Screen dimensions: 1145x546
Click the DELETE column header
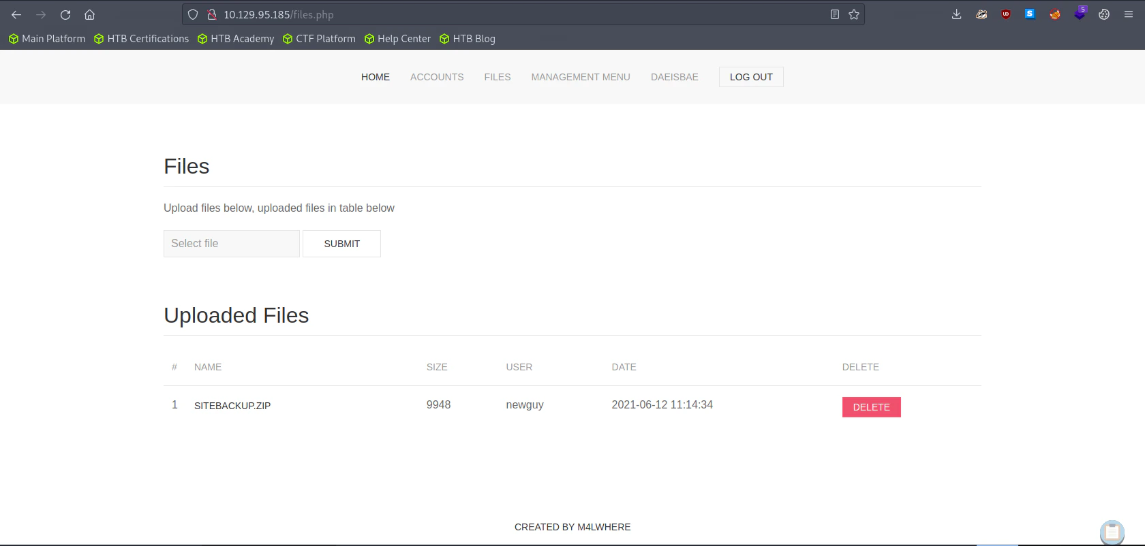tap(861, 367)
